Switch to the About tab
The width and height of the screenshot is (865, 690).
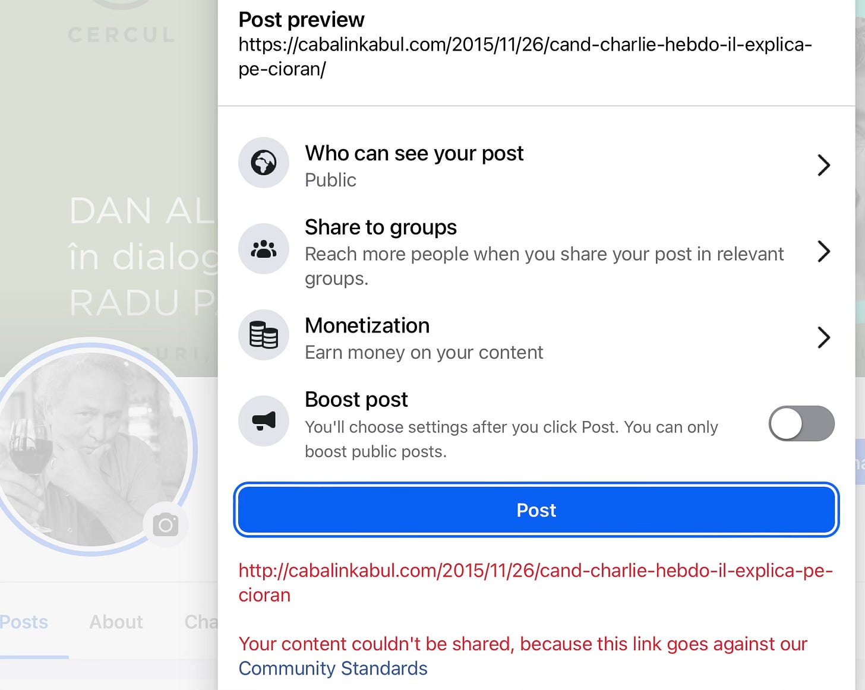click(116, 622)
